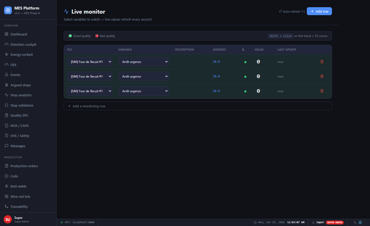Click Add a monitoring row
The height and width of the screenshot is (226, 370).
click(x=198, y=106)
